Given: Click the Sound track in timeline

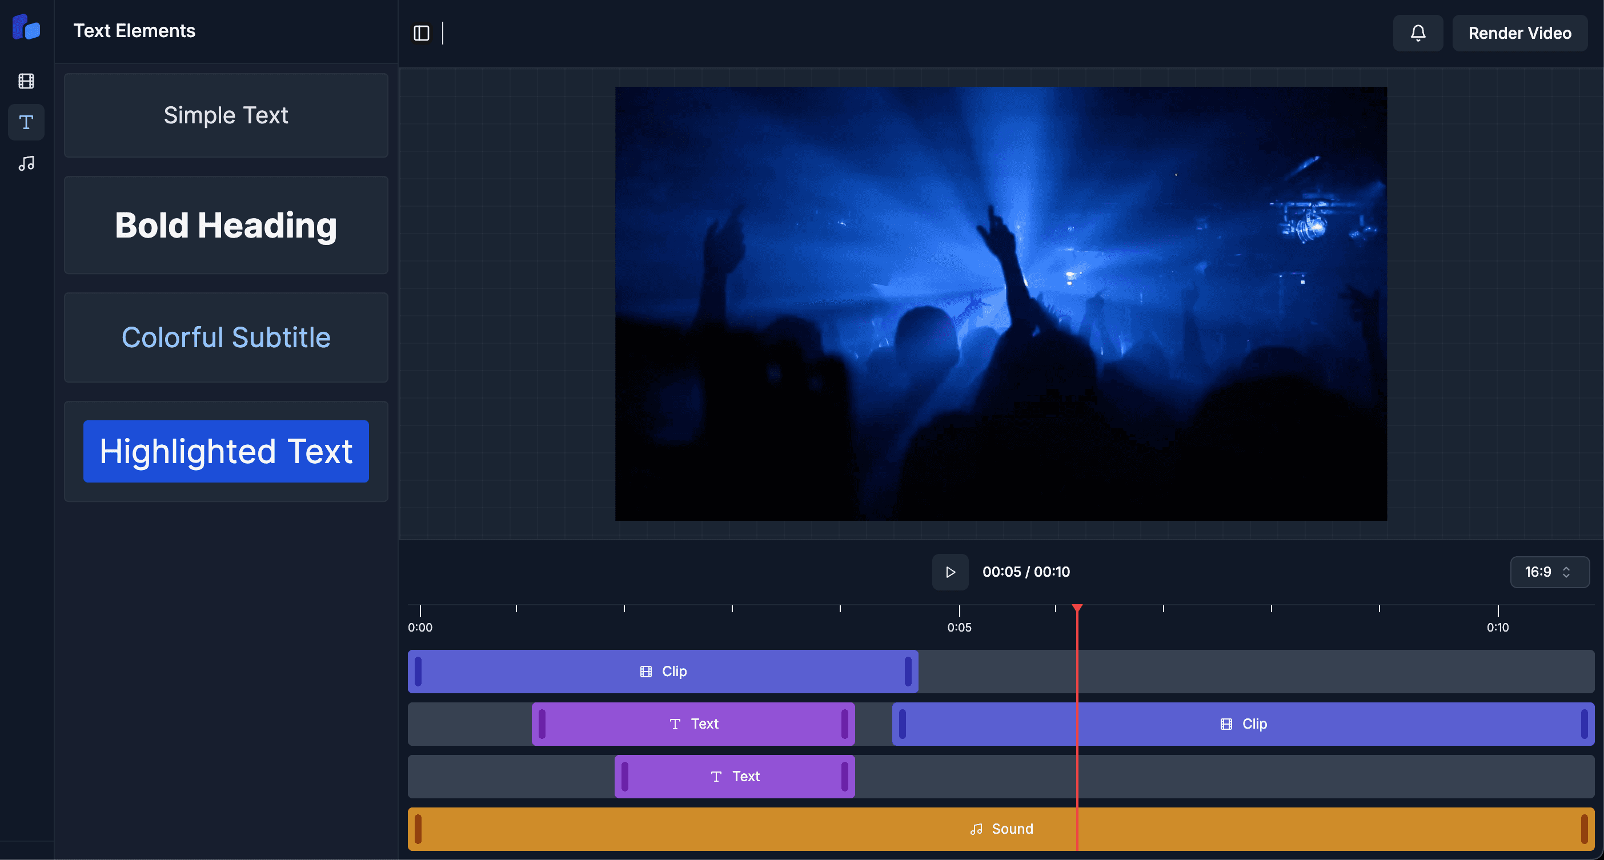Looking at the screenshot, I should tap(1000, 828).
